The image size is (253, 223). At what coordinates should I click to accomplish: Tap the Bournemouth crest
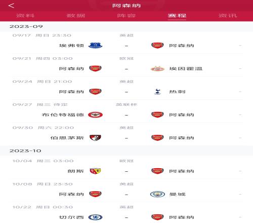[95, 138]
